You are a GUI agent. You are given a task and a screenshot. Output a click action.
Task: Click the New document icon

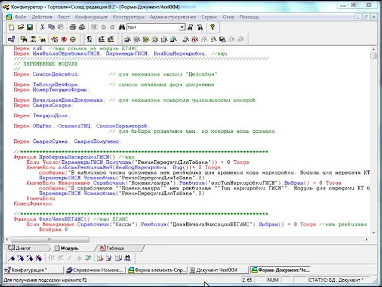point(11,28)
